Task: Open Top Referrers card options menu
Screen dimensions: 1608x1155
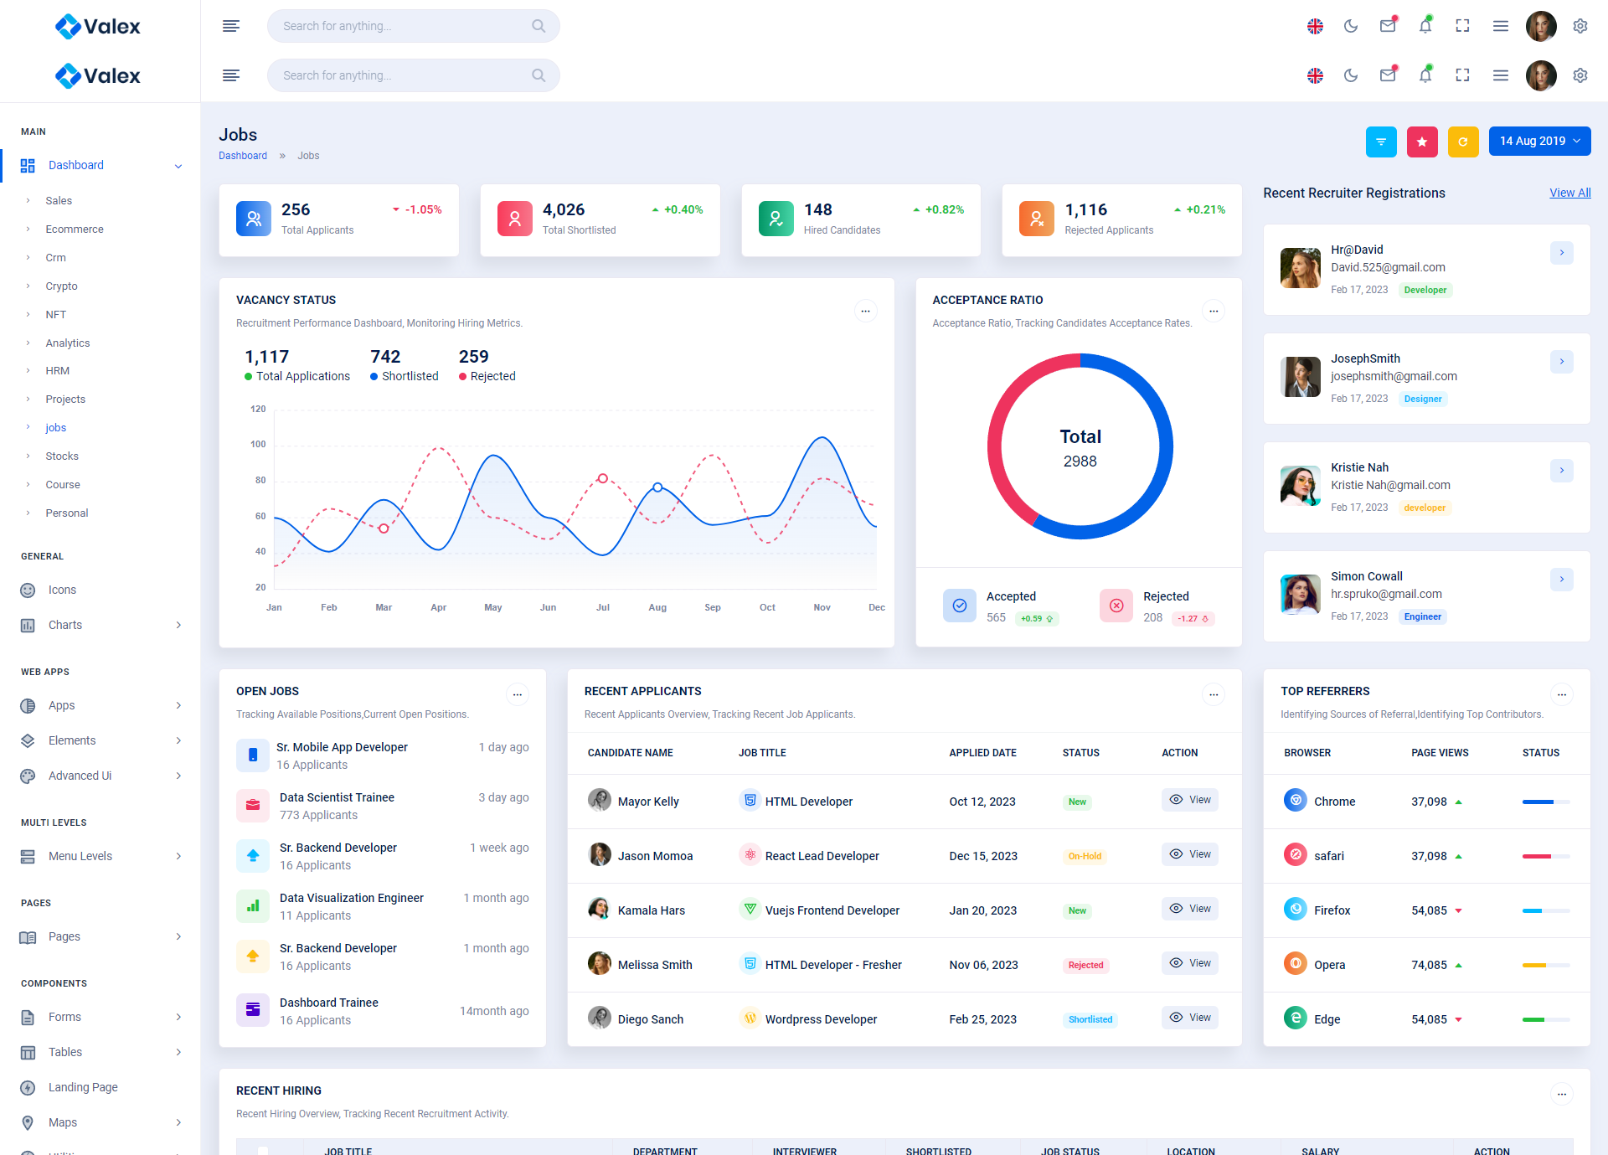Action: click(x=1561, y=694)
